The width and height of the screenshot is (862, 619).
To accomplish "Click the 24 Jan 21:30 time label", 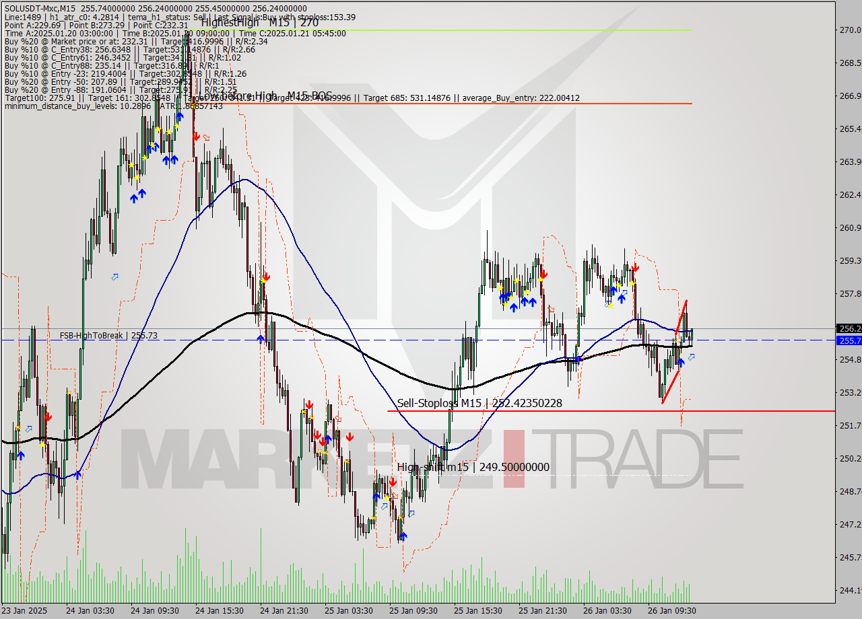I will point(284,611).
